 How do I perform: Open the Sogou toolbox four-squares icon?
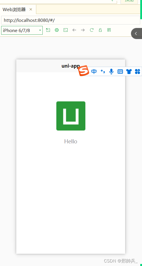(x=137, y=72)
